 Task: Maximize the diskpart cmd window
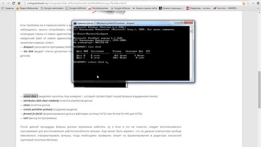182,22
